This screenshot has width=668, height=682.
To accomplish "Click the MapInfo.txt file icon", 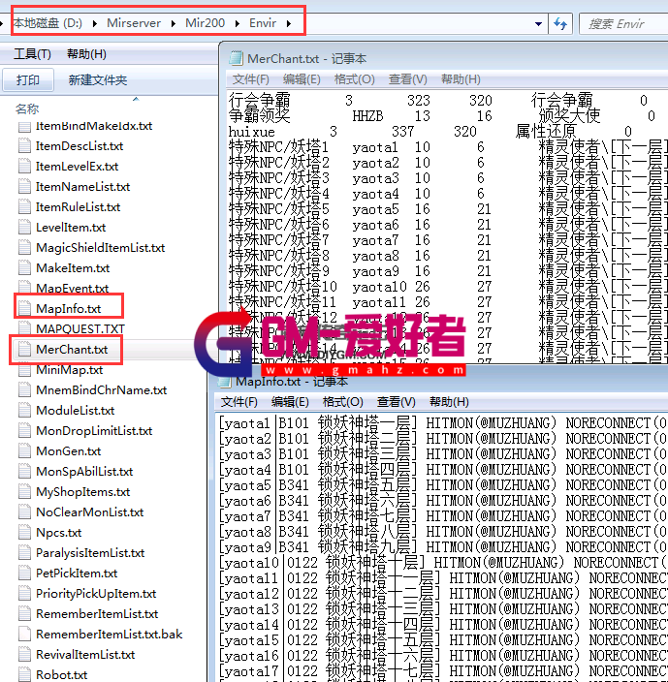I will (x=25, y=309).
